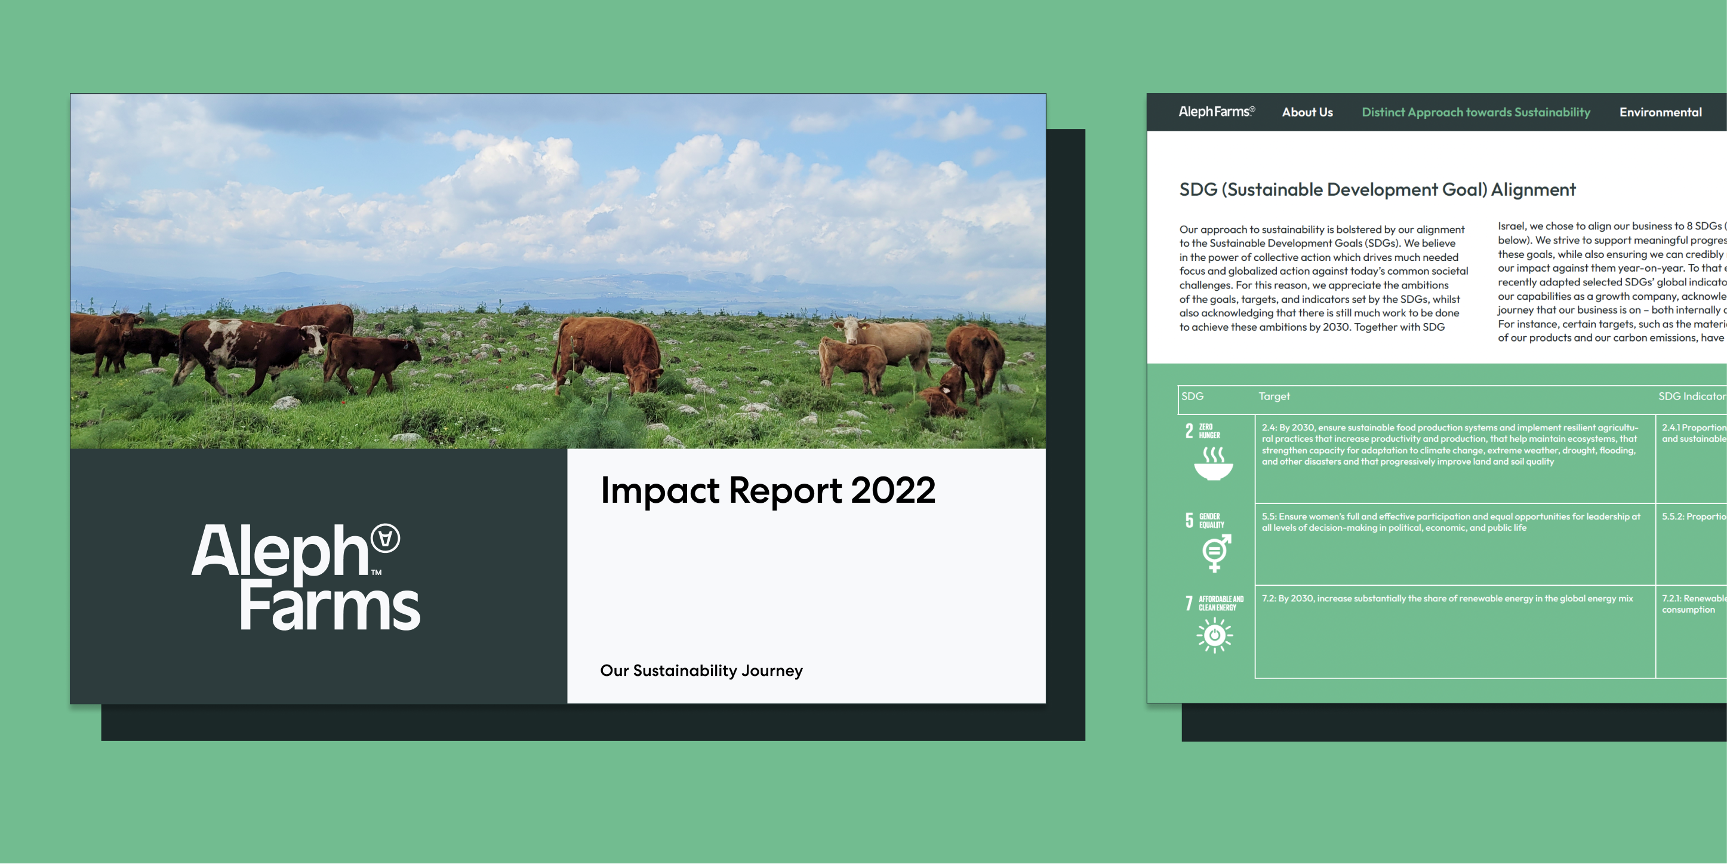Open the About Us tab

coord(1307,112)
